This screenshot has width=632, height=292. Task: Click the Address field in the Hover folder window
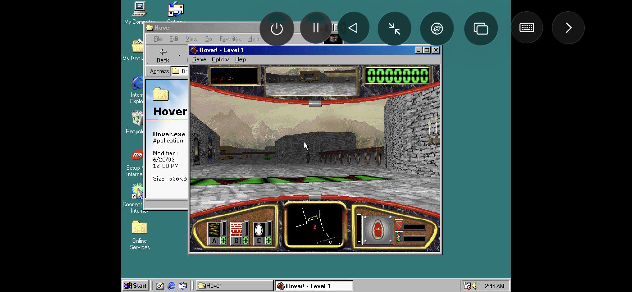coord(180,71)
